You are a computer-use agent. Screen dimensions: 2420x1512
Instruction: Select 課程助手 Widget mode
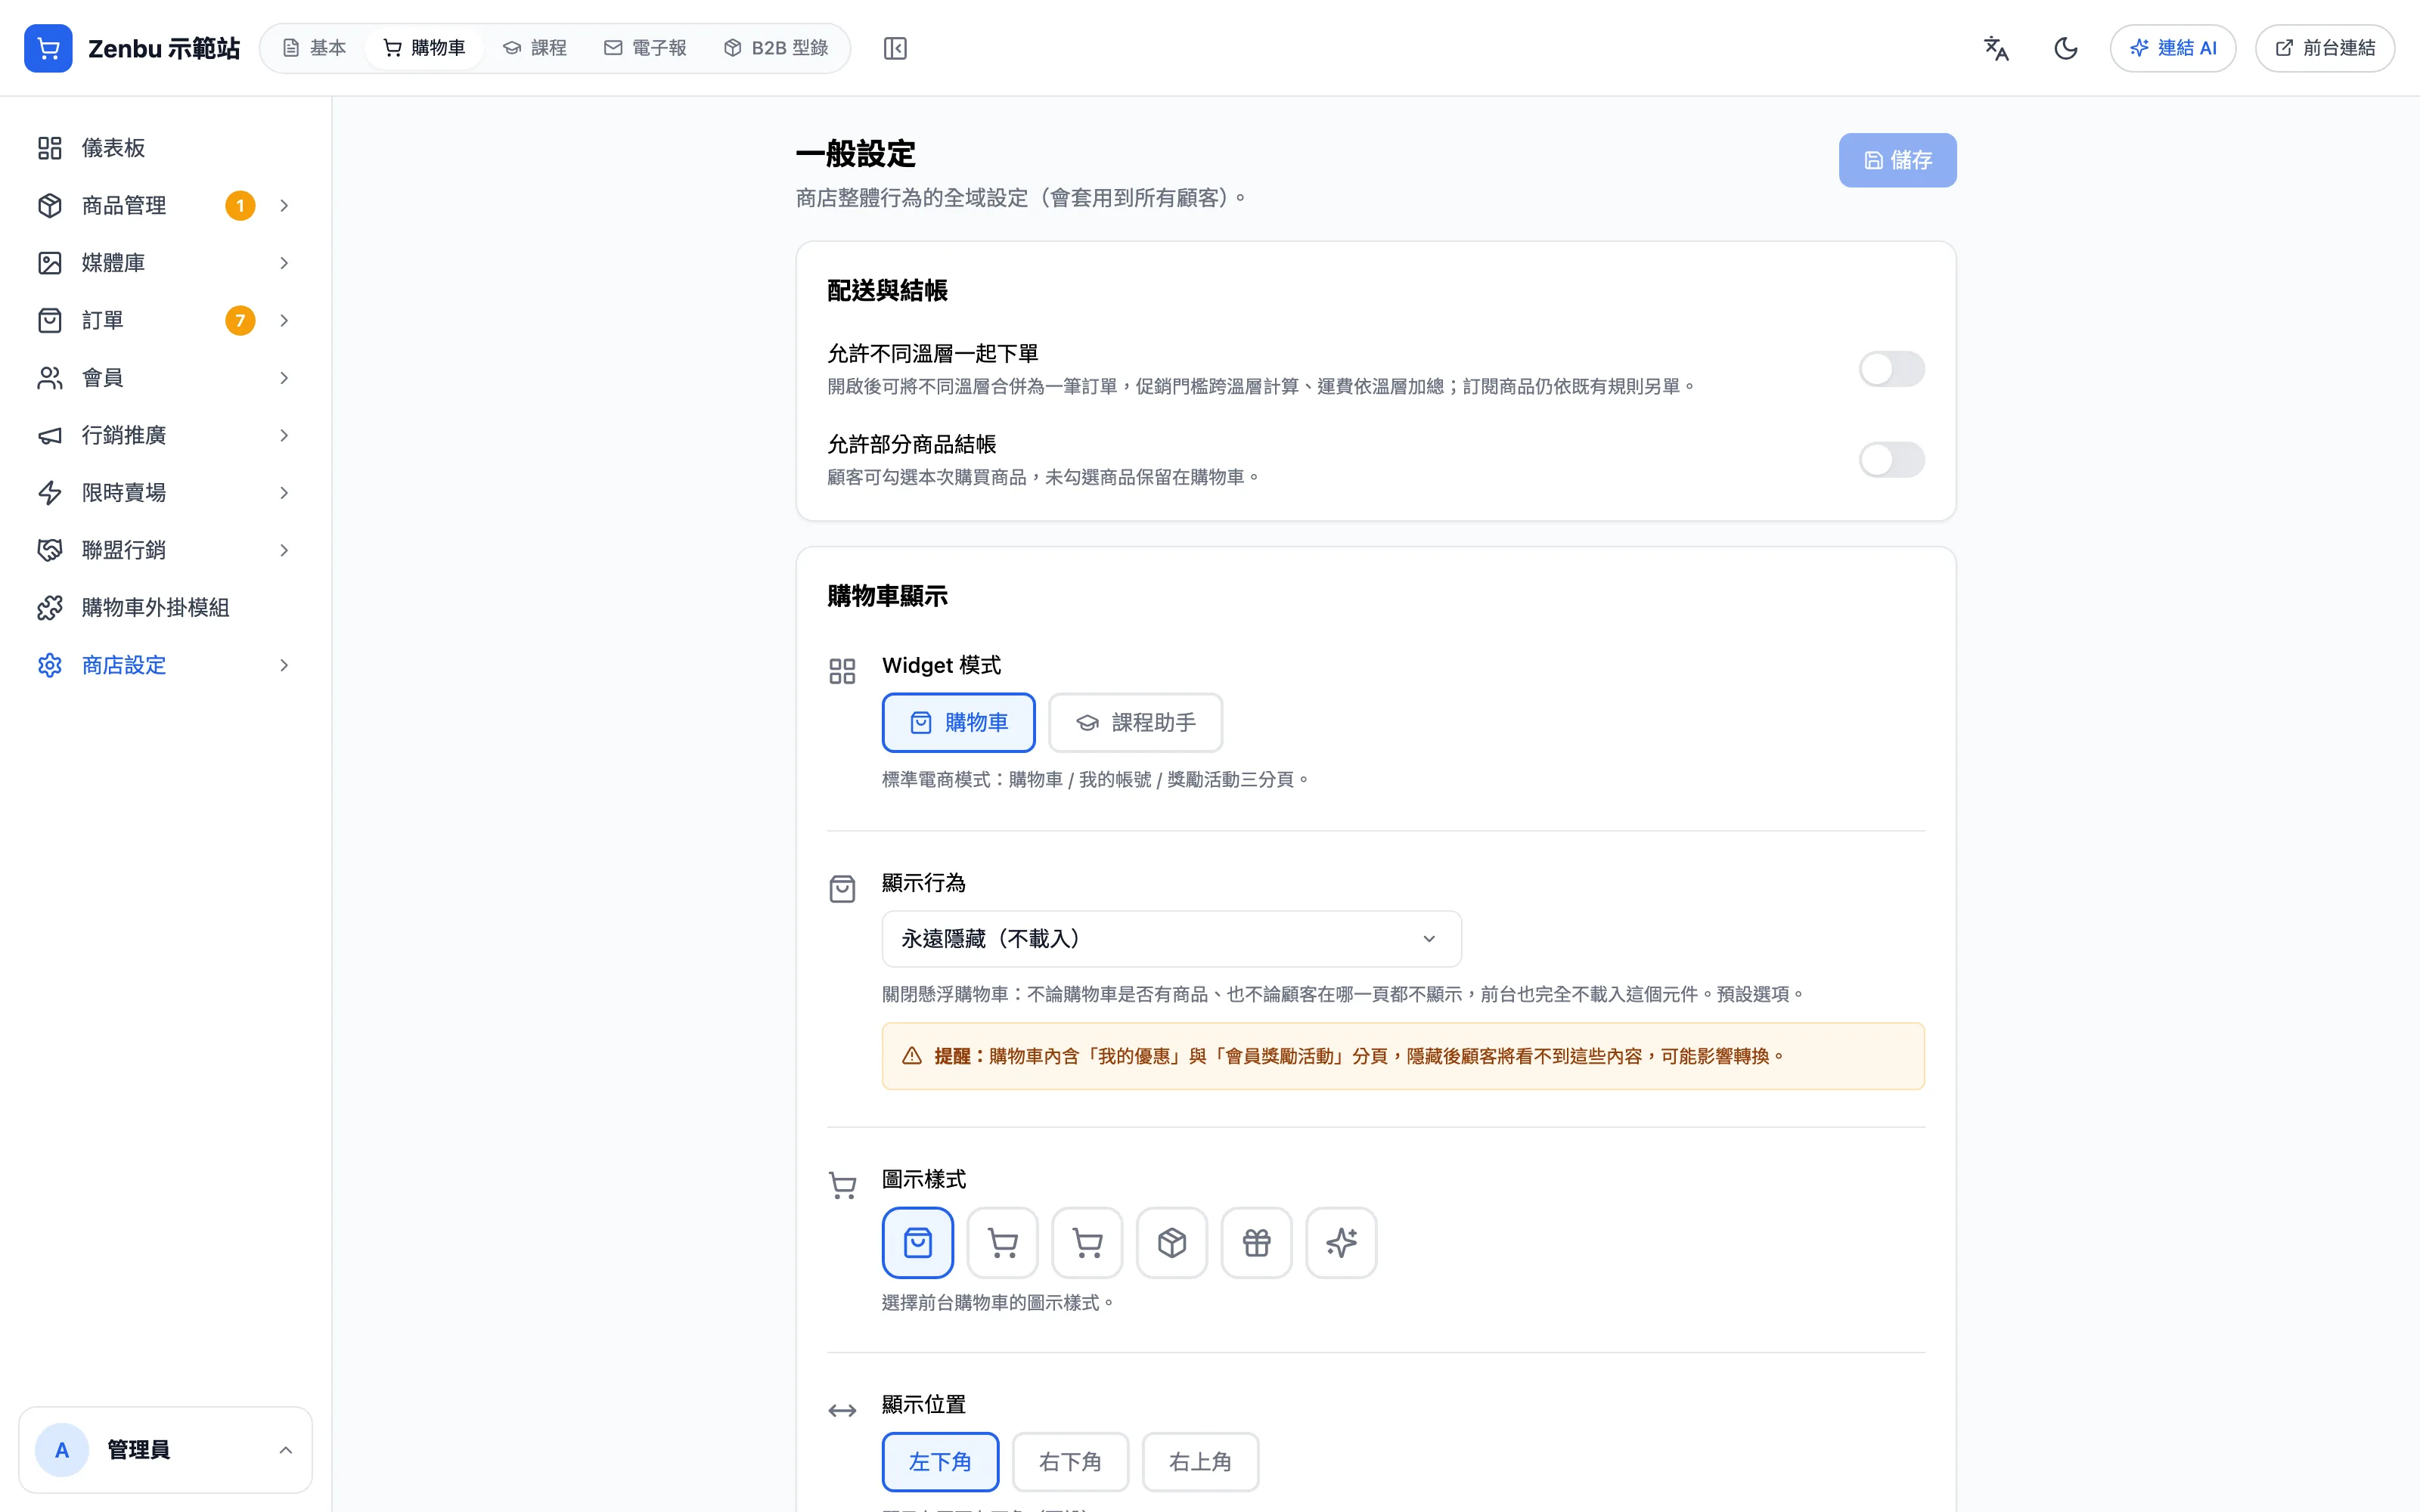[1136, 723]
